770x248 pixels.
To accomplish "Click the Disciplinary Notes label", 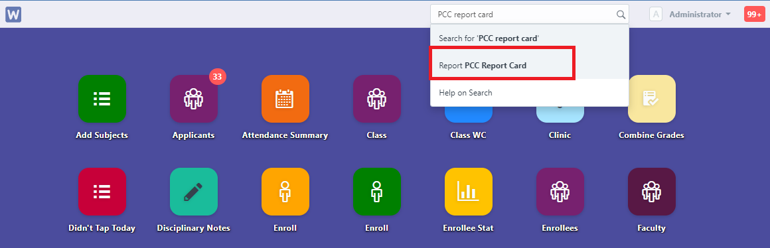I will tap(193, 228).
